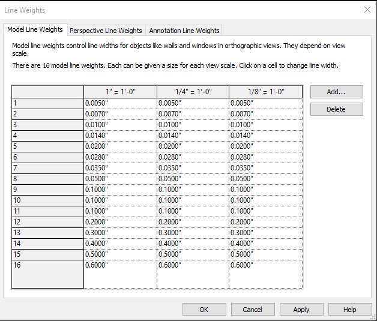Image resolution: width=377 pixels, height=321 pixels.
Task: Select row header 4
Action: tap(48, 136)
